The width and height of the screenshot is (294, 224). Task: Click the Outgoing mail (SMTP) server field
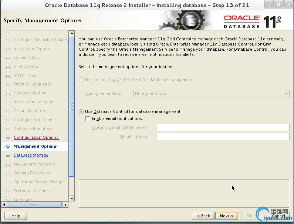(x=223, y=127)
